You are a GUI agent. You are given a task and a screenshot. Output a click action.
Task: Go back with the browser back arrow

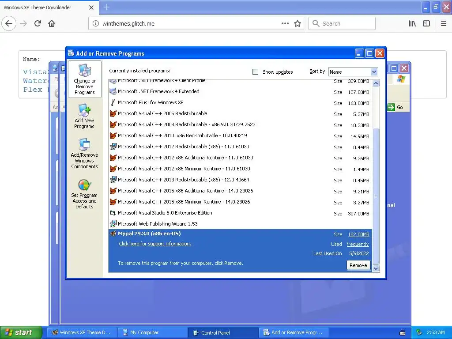pos(9,23)
